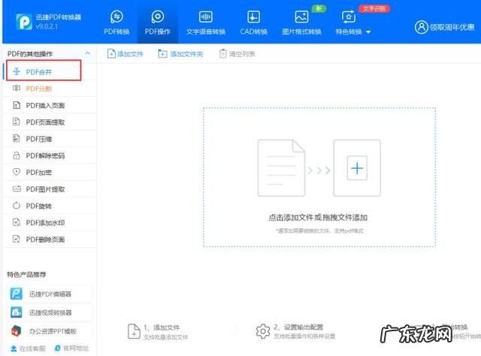Image resolution: width=481 pixels, height=356 pixels.
Task: Switch to the PDF操作 tab
Action: (x=157, y=23)
